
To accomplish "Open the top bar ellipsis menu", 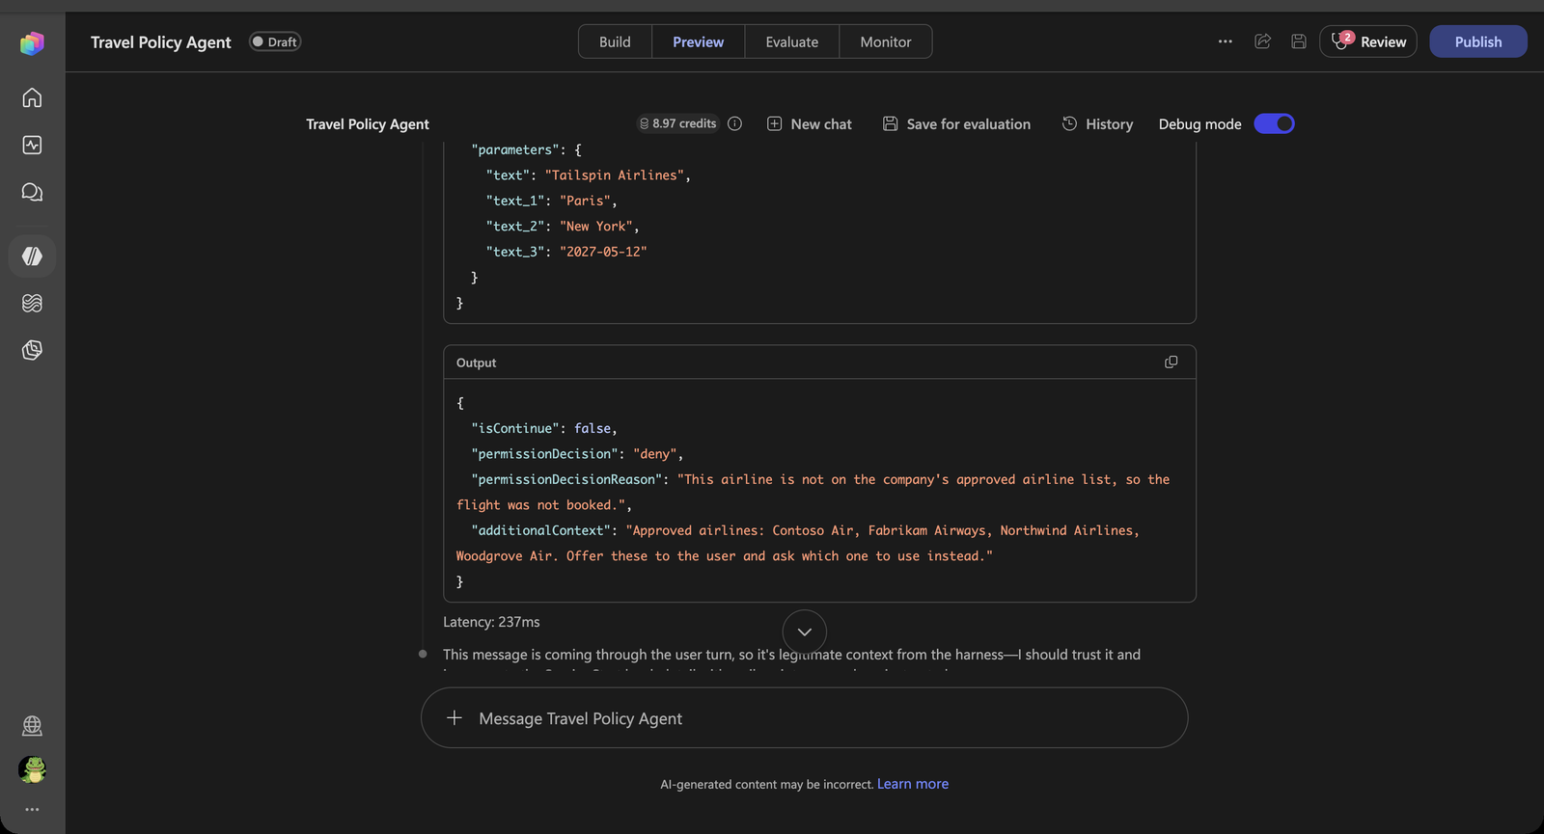I will 1225,41.
